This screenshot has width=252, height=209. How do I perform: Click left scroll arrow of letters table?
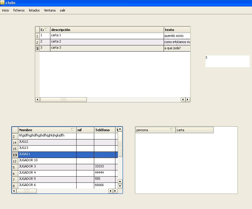point(37,99)
